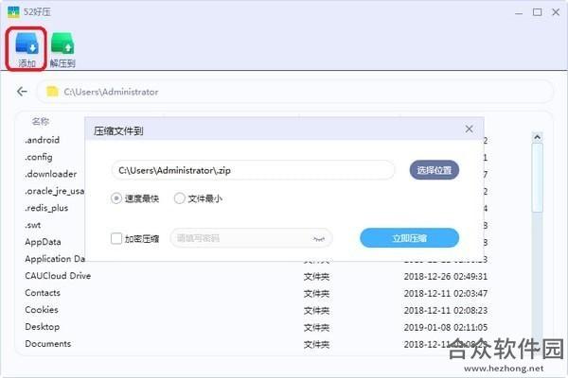The width and height of the screenshot is (568, 378).
Task: Click the scrollbar up arrow
Action: click(537, 137)
